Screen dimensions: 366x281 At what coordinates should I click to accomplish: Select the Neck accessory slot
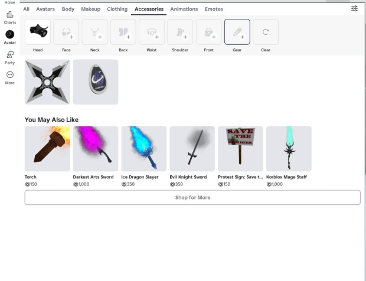click(x=94, y=32)
